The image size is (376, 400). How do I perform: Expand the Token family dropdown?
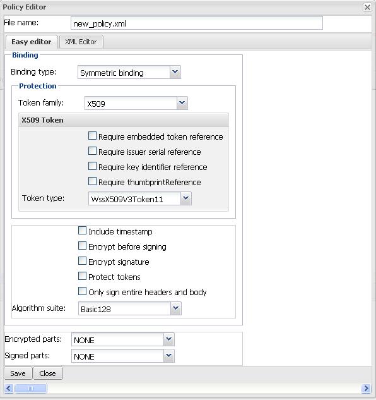[x=182, y=103]
